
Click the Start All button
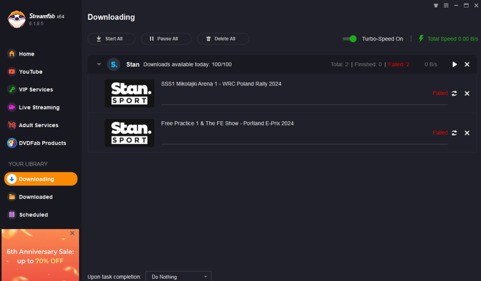coord(111,38)
